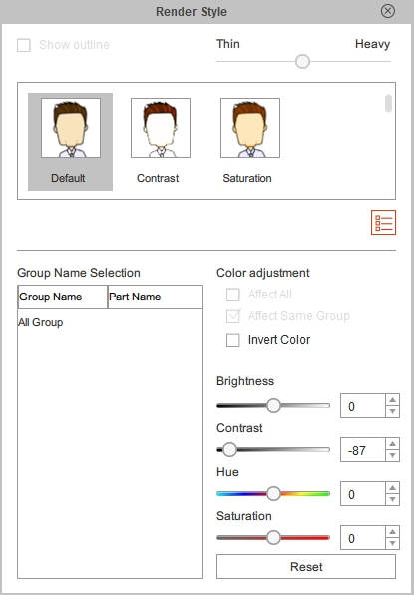This screenshot has height=595, width=414.
Task: Reset all color adjustments
Action: (306, 566)
